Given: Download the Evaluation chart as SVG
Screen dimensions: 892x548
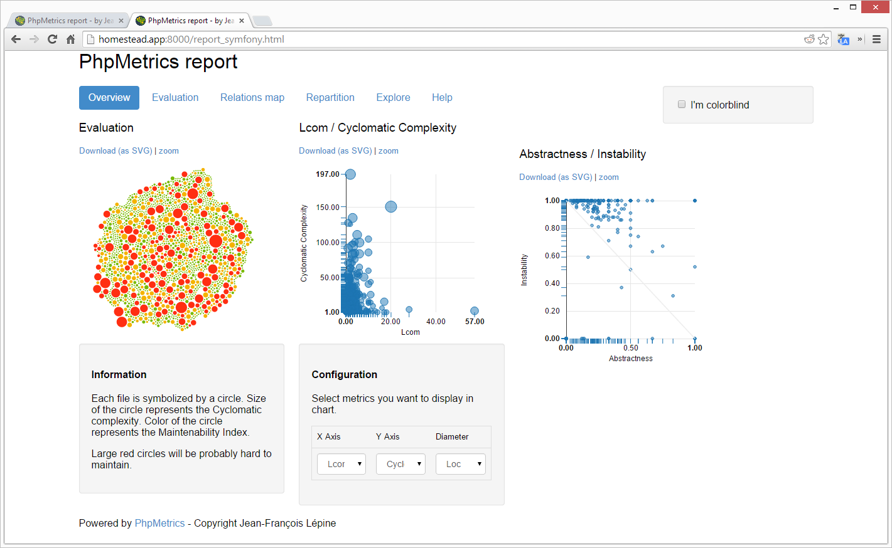Looking at the screenshot, I should 116,150.
